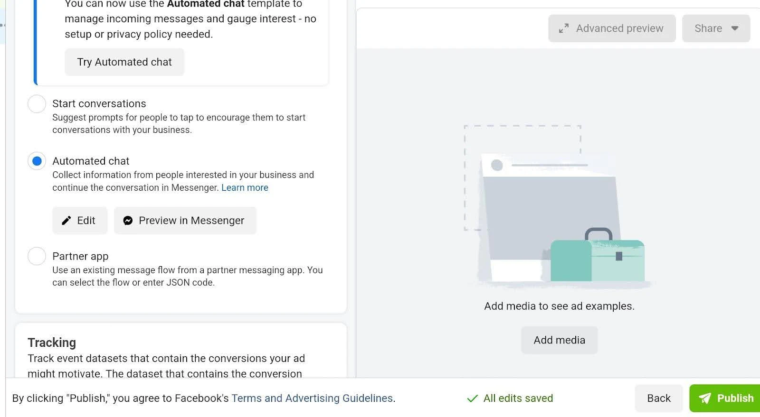Click Try Automated chat
760x417 pixels.
[x=124, y=62]
